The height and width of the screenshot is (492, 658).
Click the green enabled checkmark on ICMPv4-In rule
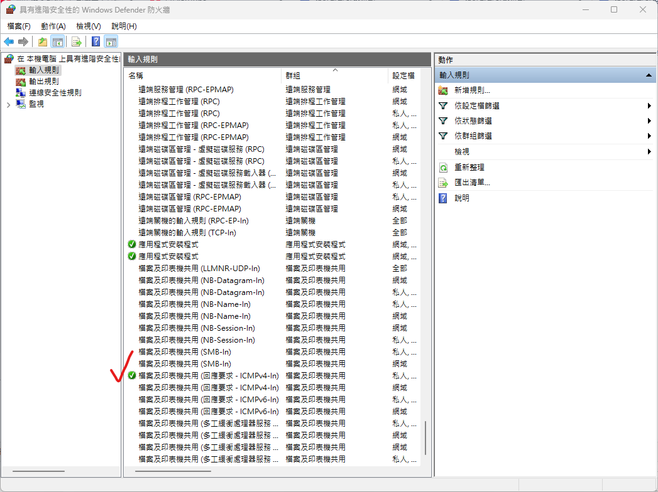[132, 375]
